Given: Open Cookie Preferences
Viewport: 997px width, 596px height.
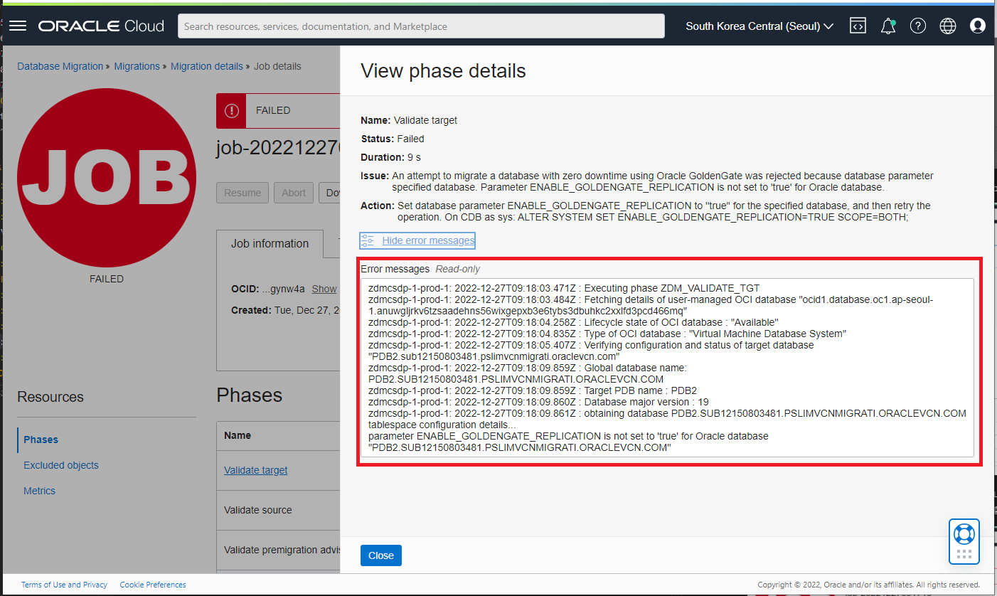Looking at the screenshot, I should tap(153, 585).
